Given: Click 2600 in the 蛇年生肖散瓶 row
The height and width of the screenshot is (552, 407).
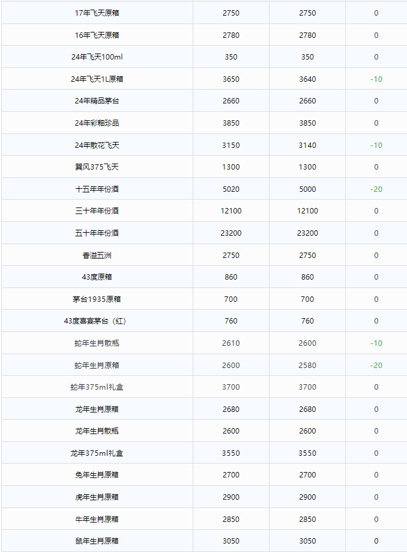Looking at the screenshot, I should coord(307,343).
